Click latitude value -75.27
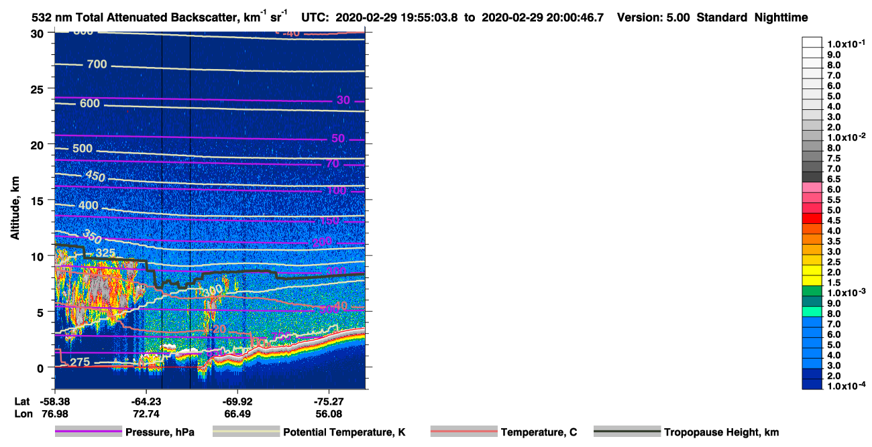The image size is (872, 447). [x=329, y=401]
